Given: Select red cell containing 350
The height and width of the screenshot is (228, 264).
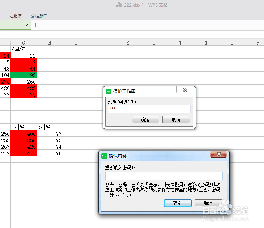Looking at the screenshot, I should click(x=24, y=140).
